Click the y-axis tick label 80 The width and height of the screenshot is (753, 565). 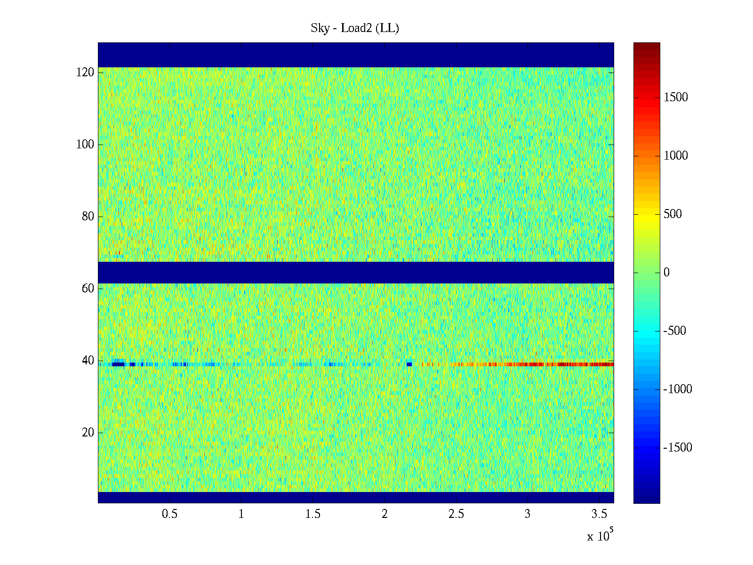point(88,217)
